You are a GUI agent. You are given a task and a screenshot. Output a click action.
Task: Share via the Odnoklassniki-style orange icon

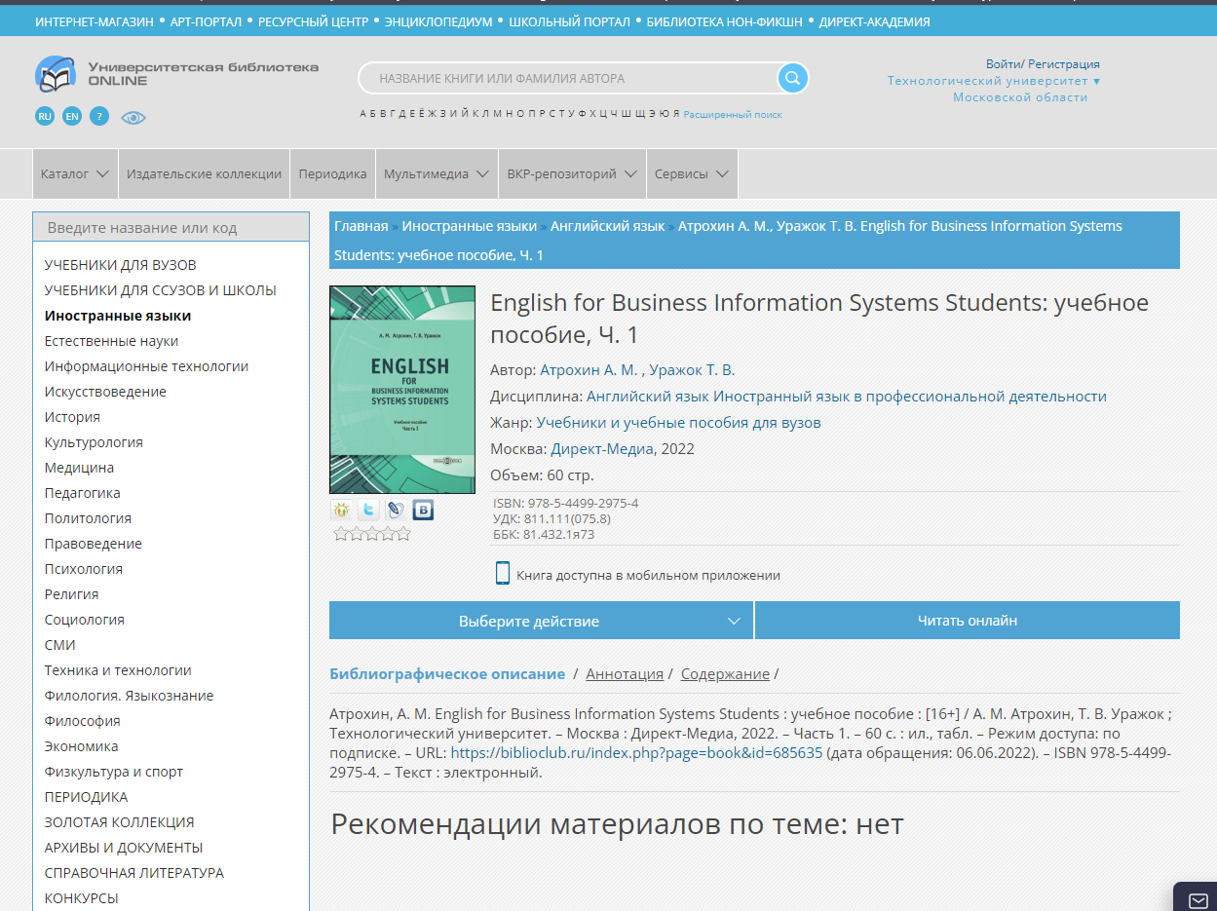point(341,510)
